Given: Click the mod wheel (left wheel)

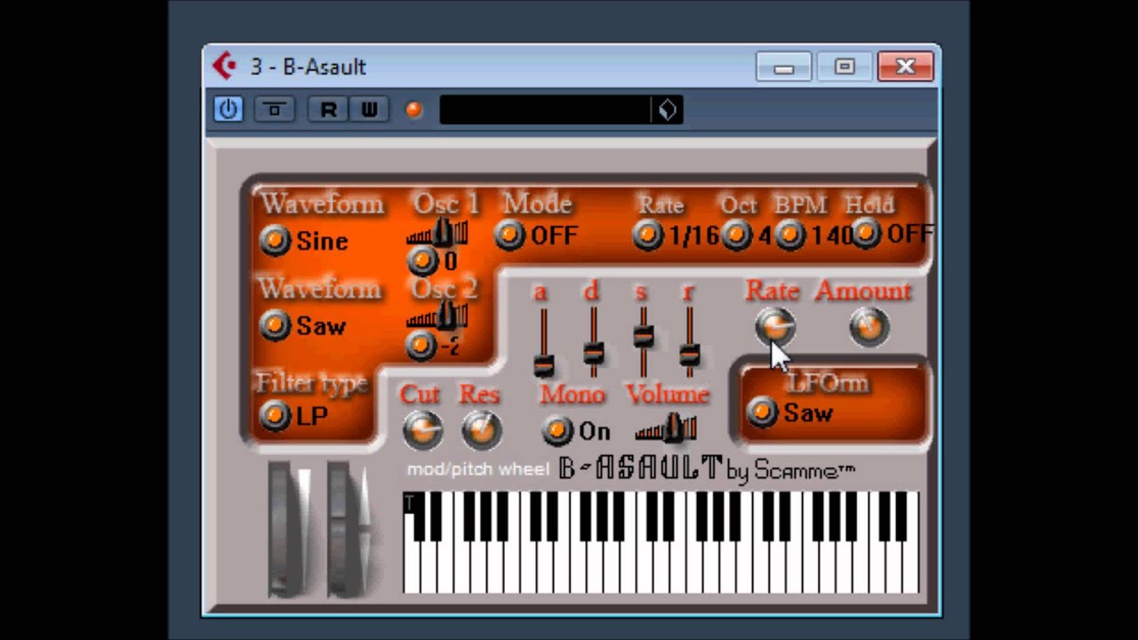Looking at the screenshot, I should 290,529.
